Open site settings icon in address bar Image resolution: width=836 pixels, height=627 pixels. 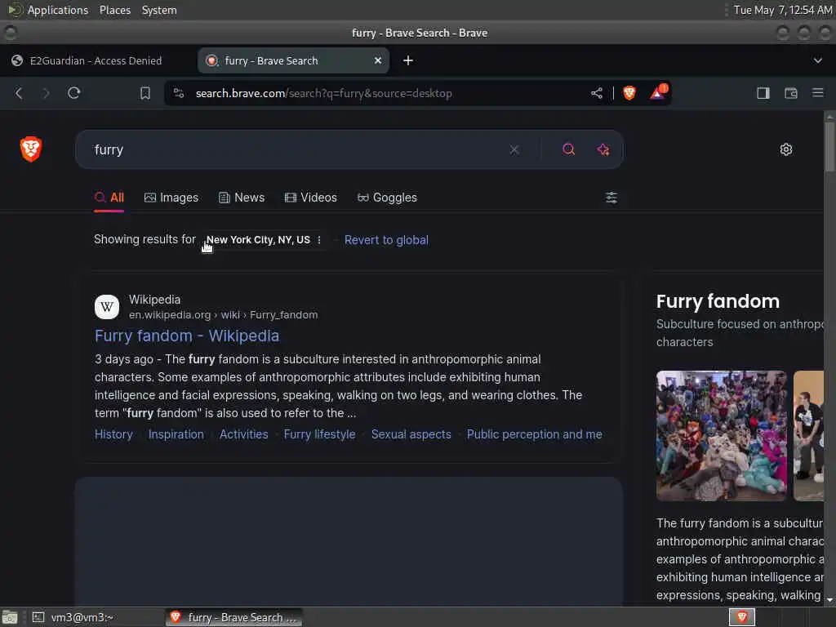coord(179,93)
